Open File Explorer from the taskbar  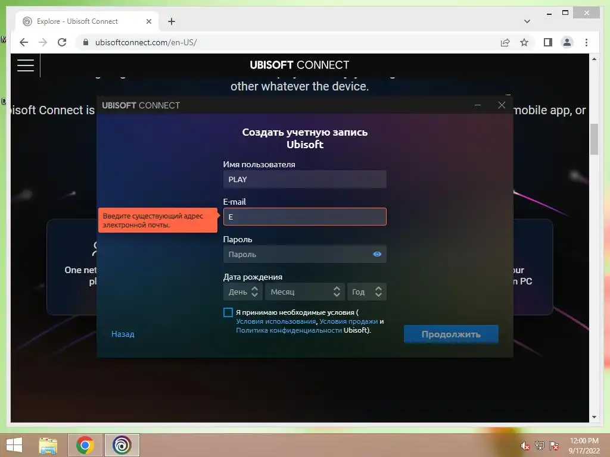click(48, 445)
